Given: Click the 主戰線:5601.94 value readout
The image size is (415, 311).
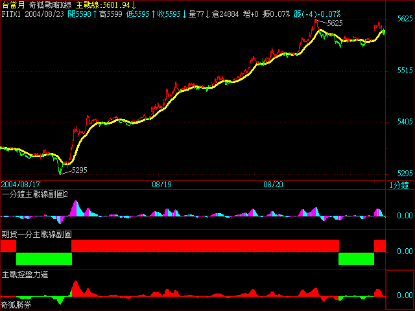Looking at the screenshot, I should 106,5.
